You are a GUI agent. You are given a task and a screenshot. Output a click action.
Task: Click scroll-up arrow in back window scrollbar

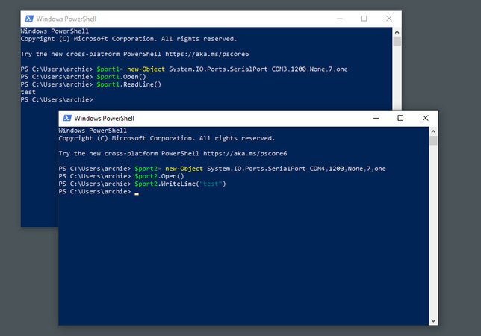coord(397,32)
